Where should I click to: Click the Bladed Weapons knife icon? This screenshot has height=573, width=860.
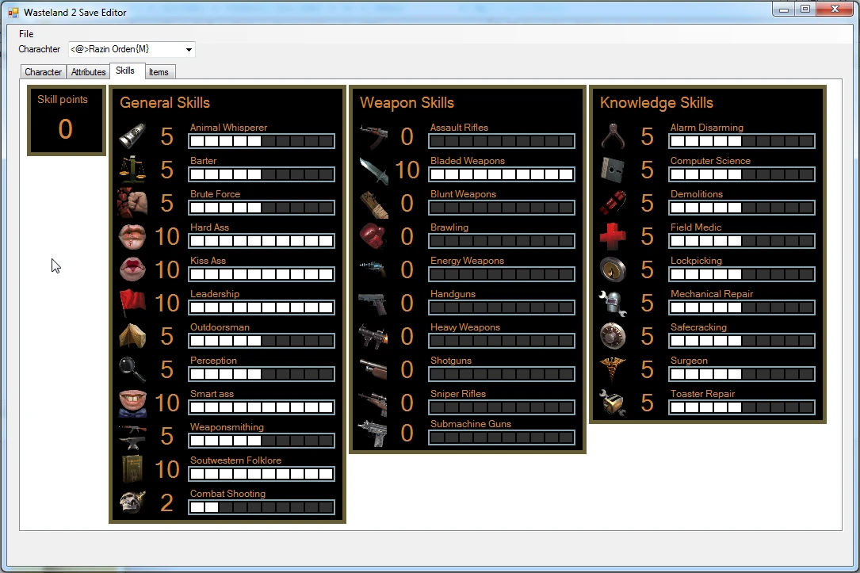pos(373,170)
